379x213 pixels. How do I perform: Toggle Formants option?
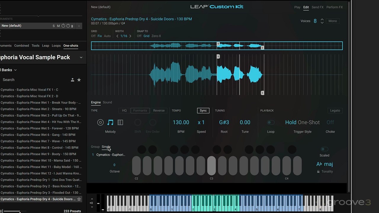click(x=140, y=111)
